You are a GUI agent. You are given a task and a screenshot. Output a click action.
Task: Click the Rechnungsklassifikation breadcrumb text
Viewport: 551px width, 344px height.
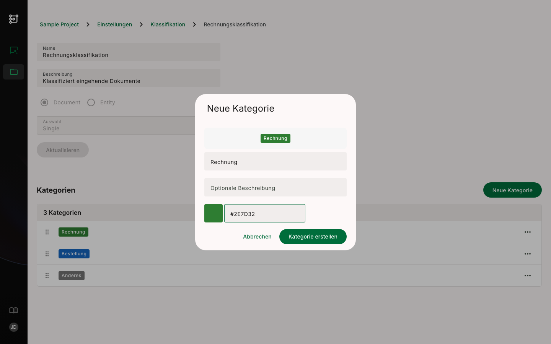point(235,24)
